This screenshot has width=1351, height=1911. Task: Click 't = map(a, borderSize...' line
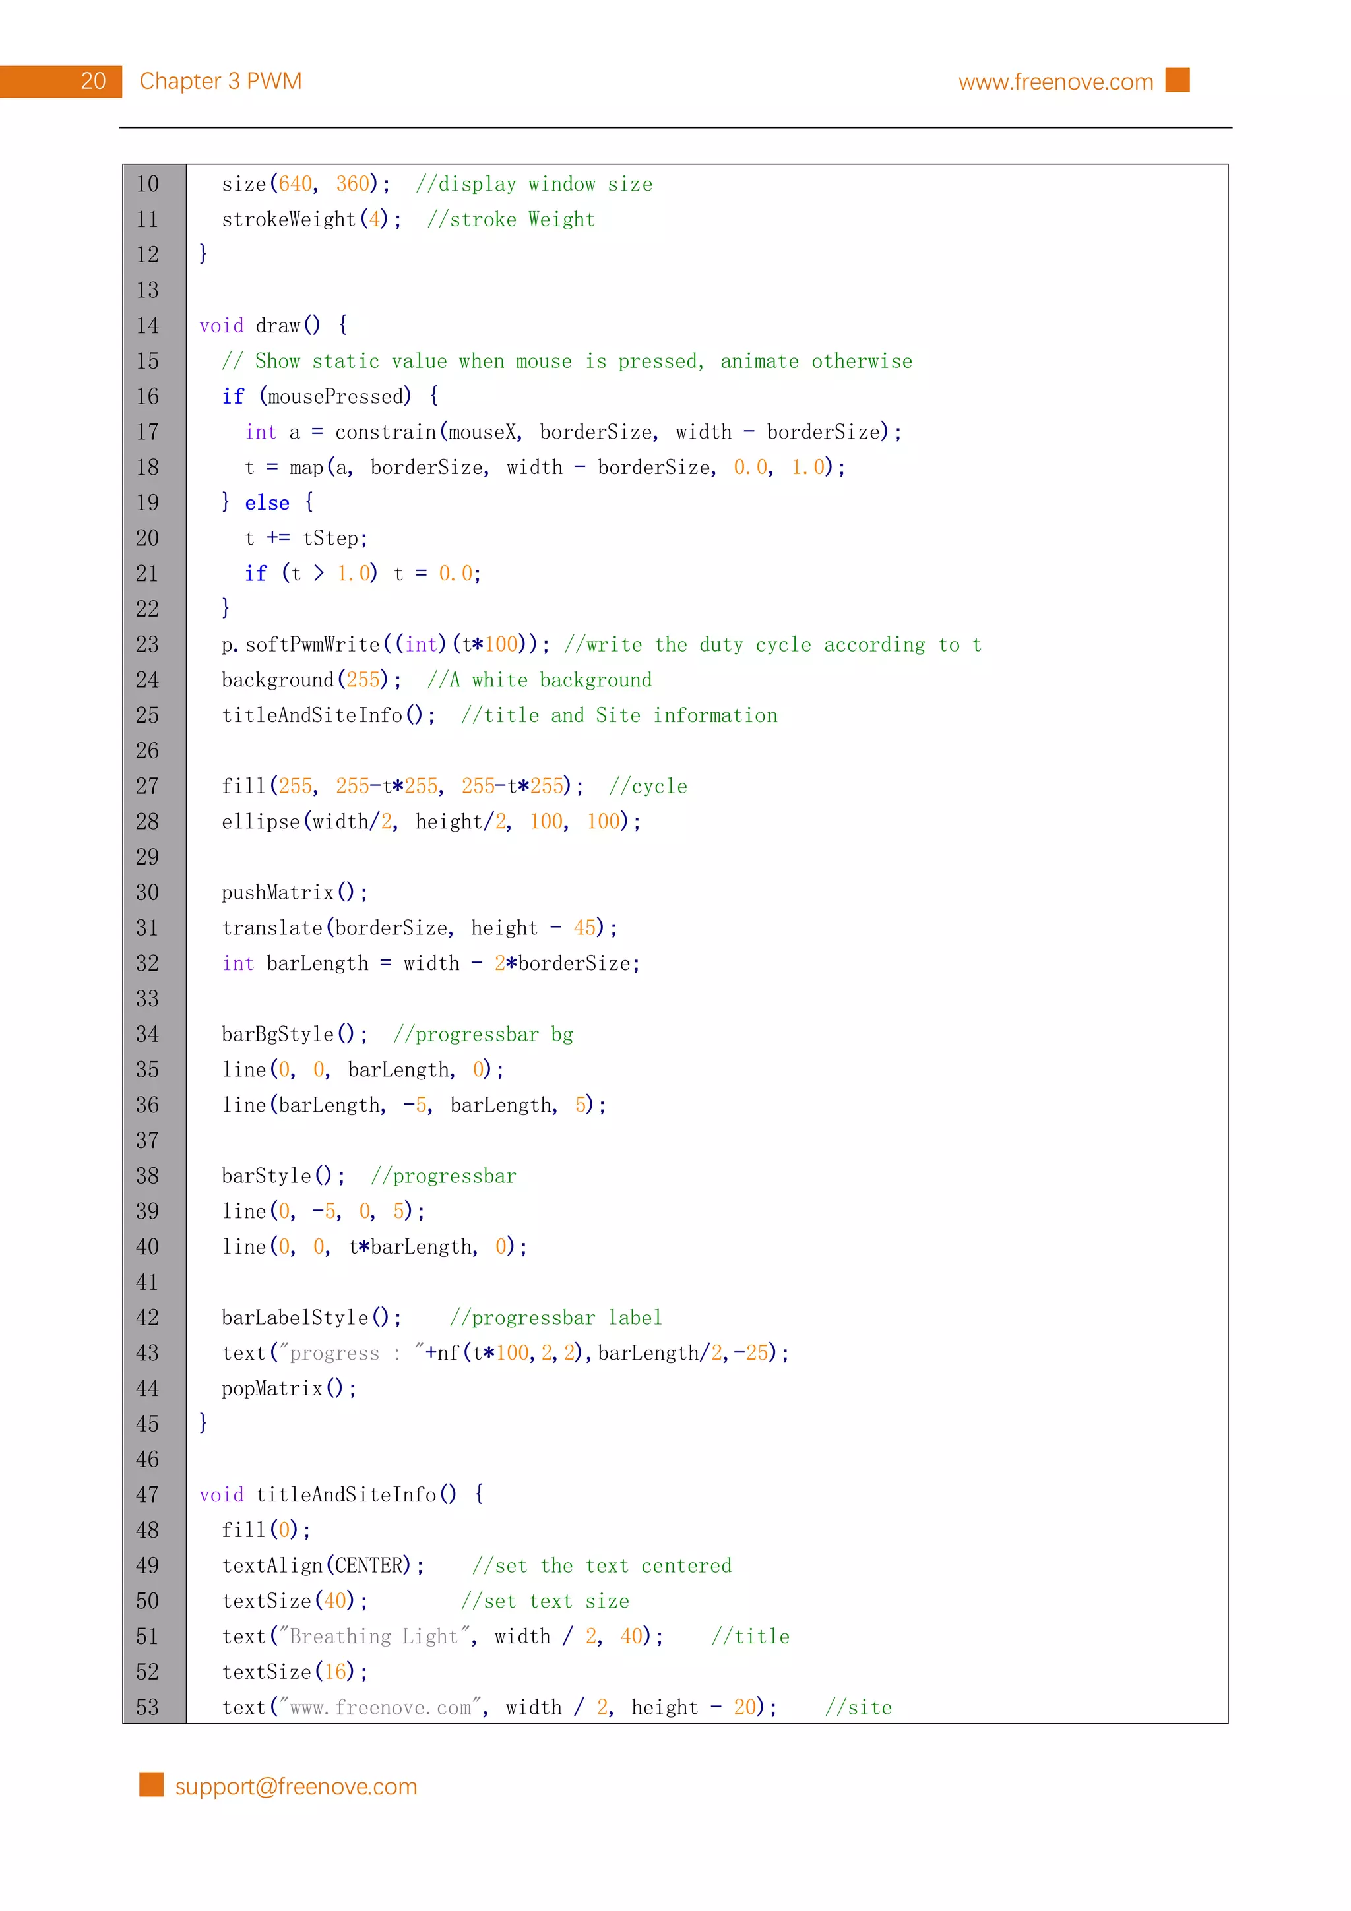point(544,468)
